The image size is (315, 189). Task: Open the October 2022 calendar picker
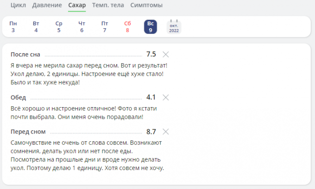[174, 27]
